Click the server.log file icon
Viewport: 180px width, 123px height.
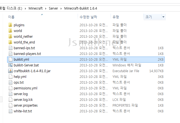tap(10, 94)
